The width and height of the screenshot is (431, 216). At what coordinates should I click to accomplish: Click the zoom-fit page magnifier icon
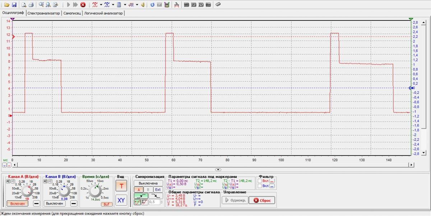coord(55,5)
